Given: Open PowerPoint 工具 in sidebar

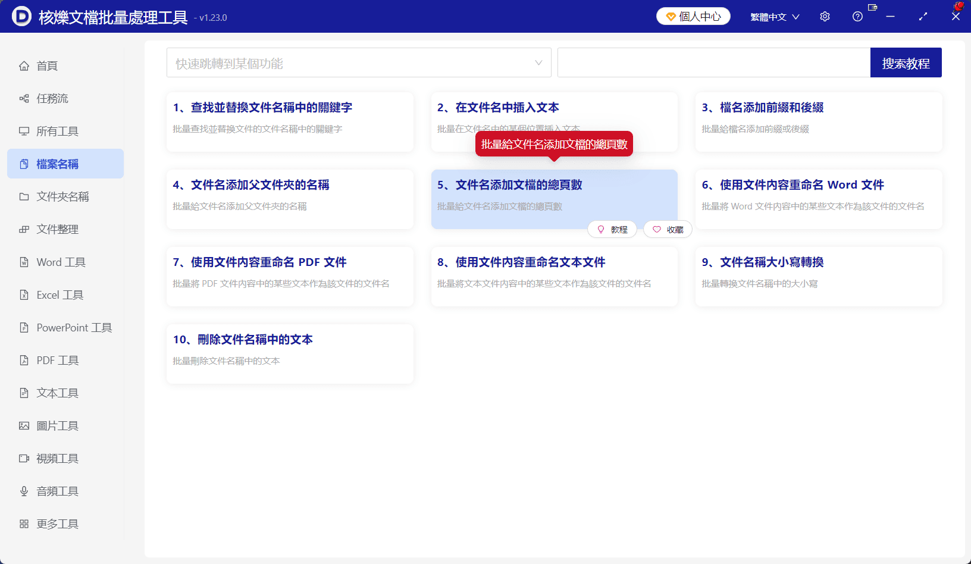Looking at the screenshot, I should coord(65,328).
